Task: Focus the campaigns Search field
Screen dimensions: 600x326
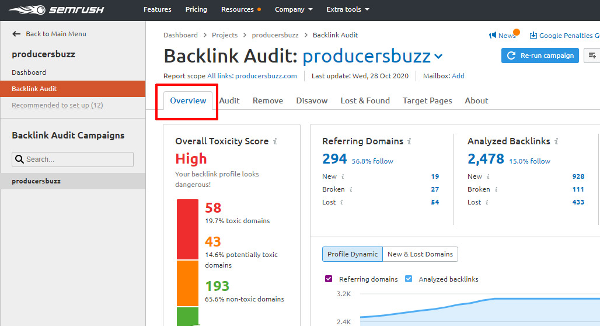Action: [x=73, y=159]
